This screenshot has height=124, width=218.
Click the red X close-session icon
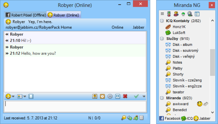(125, 96)
